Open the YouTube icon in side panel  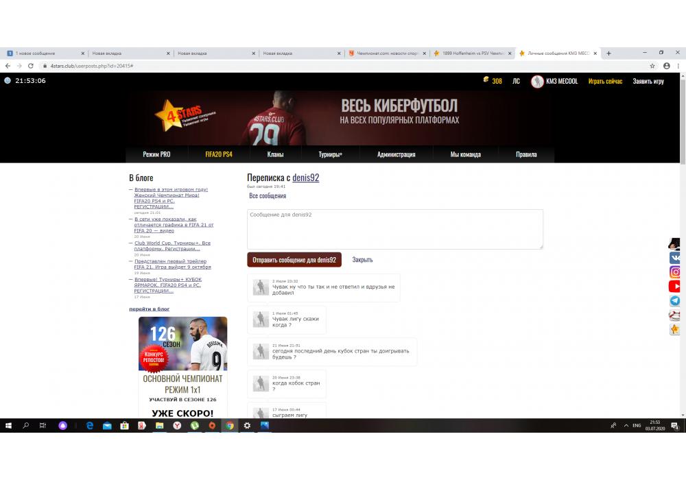coord(674,287)
